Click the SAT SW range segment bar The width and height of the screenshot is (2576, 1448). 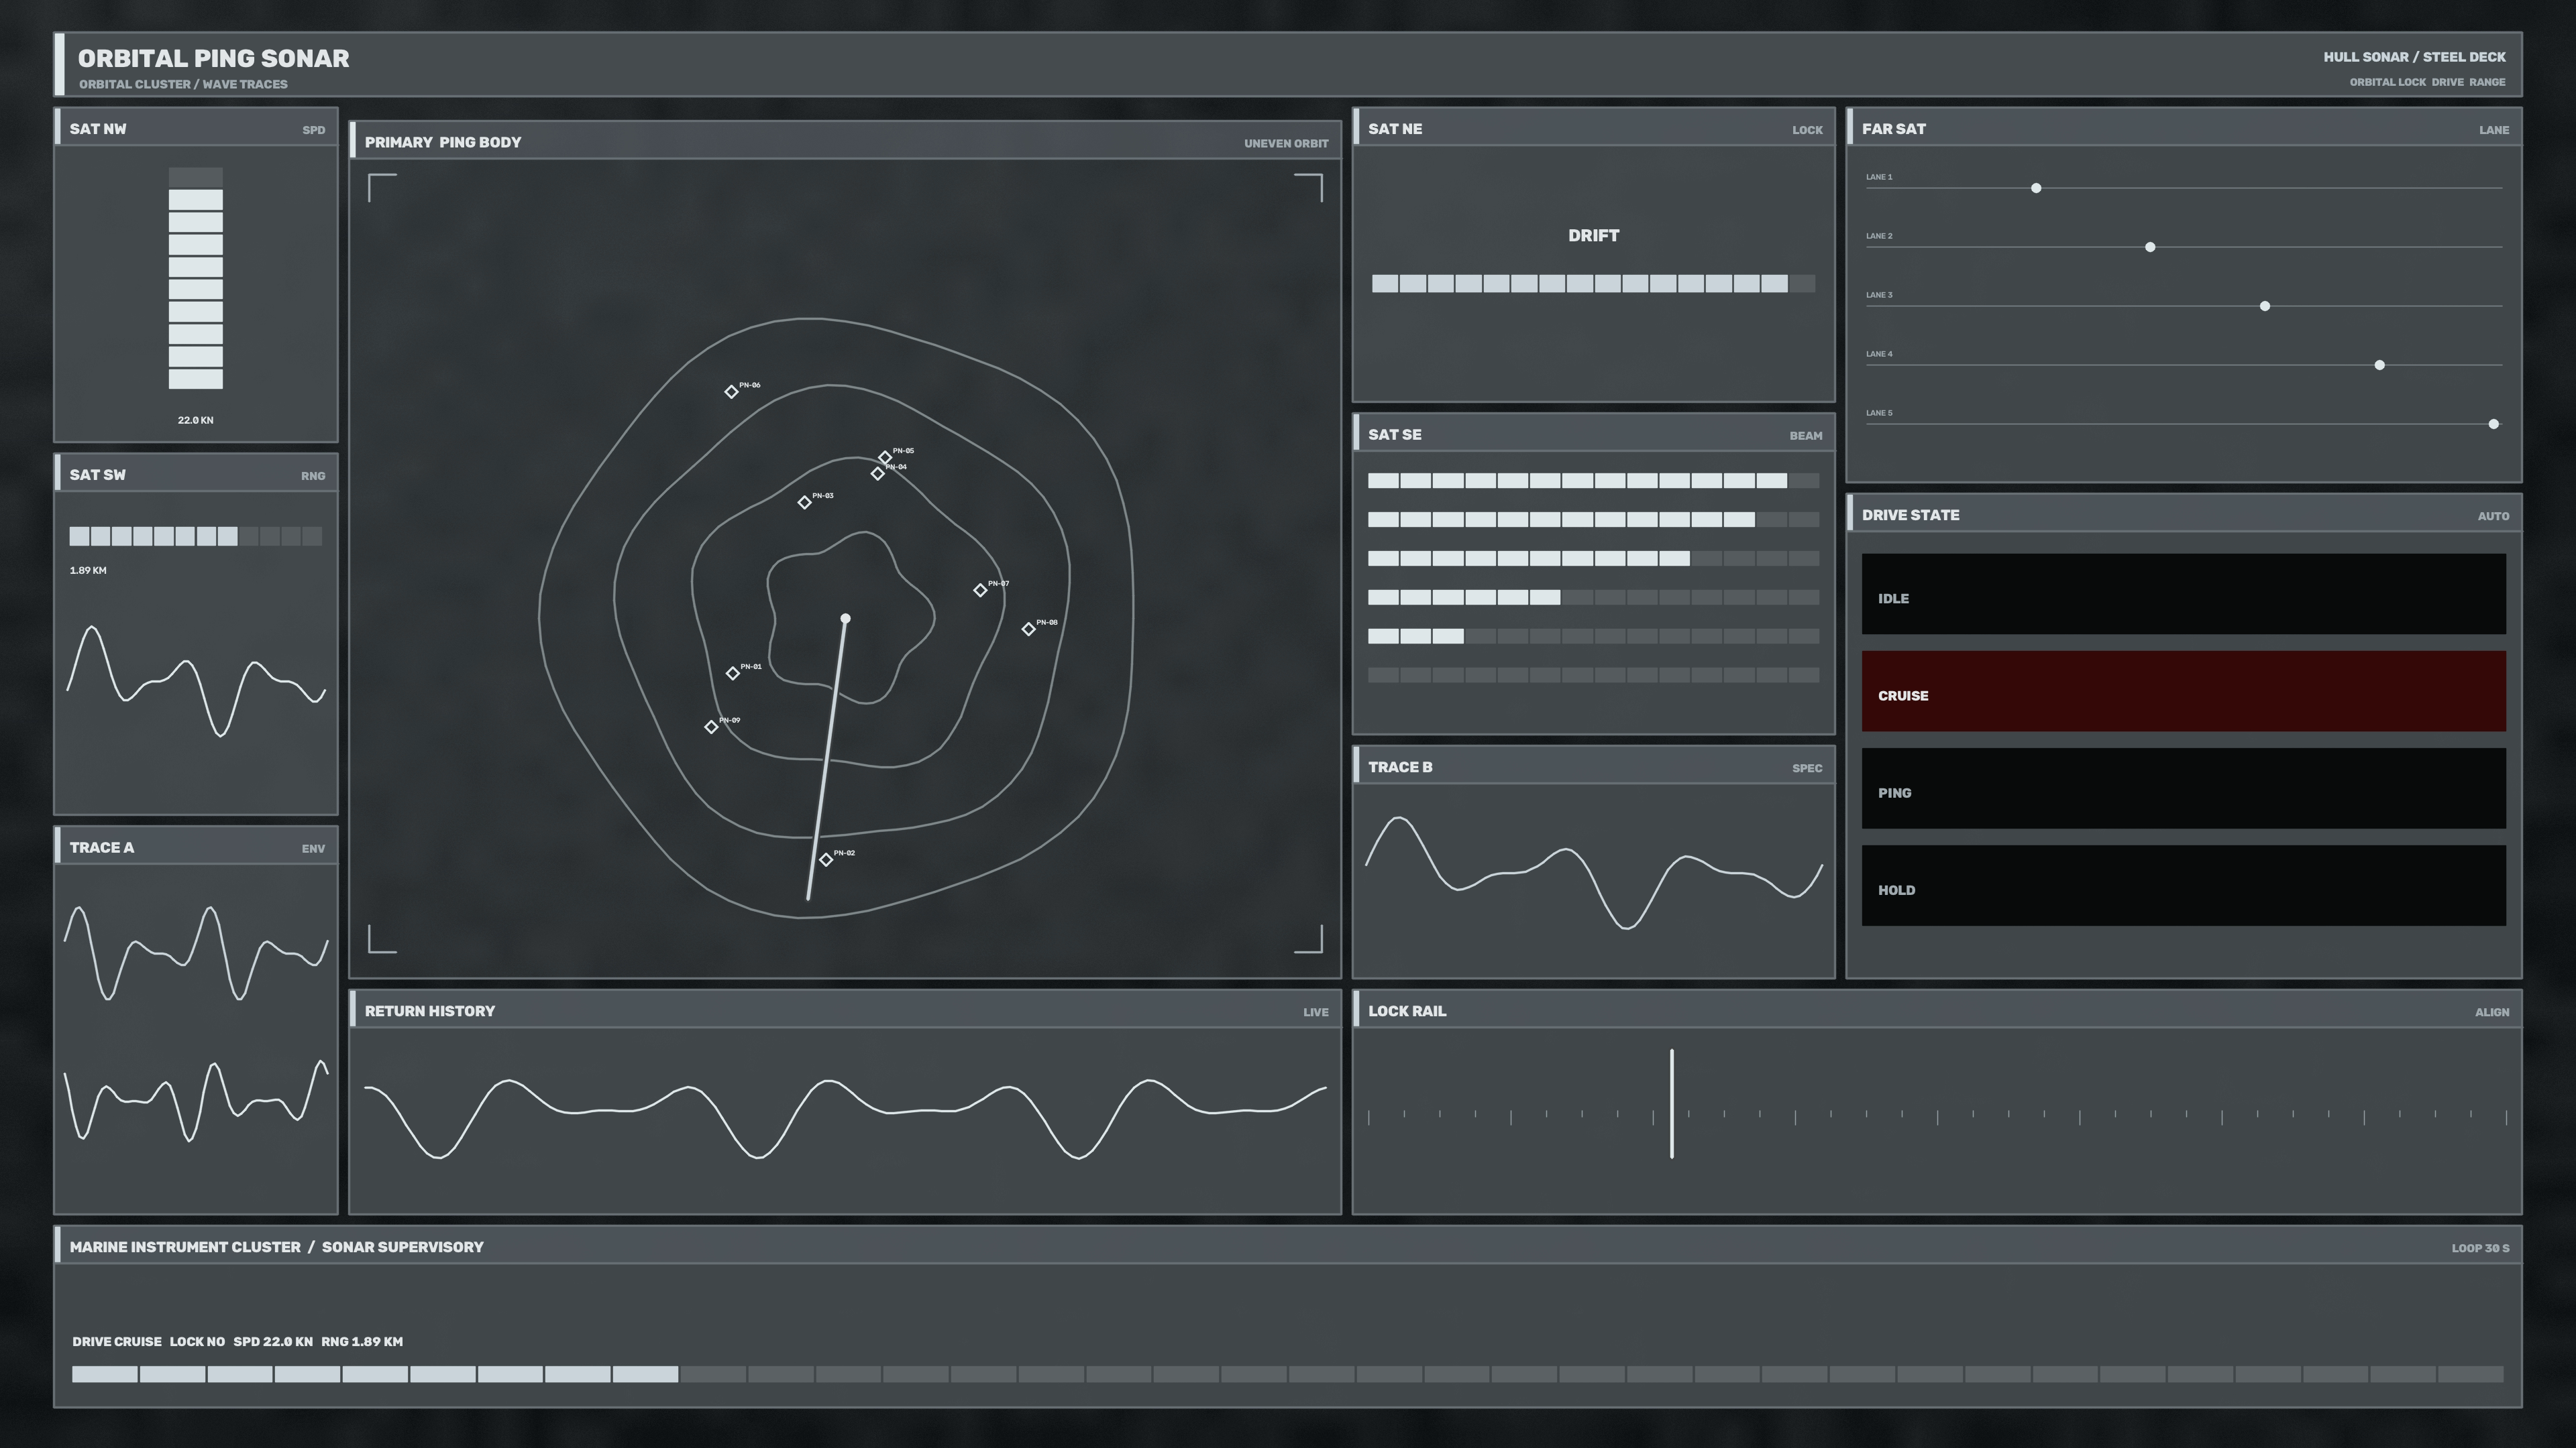tap(195, 536)
